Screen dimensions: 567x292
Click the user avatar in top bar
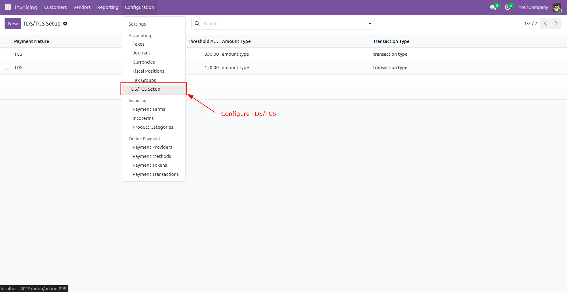tap(557, 7)
